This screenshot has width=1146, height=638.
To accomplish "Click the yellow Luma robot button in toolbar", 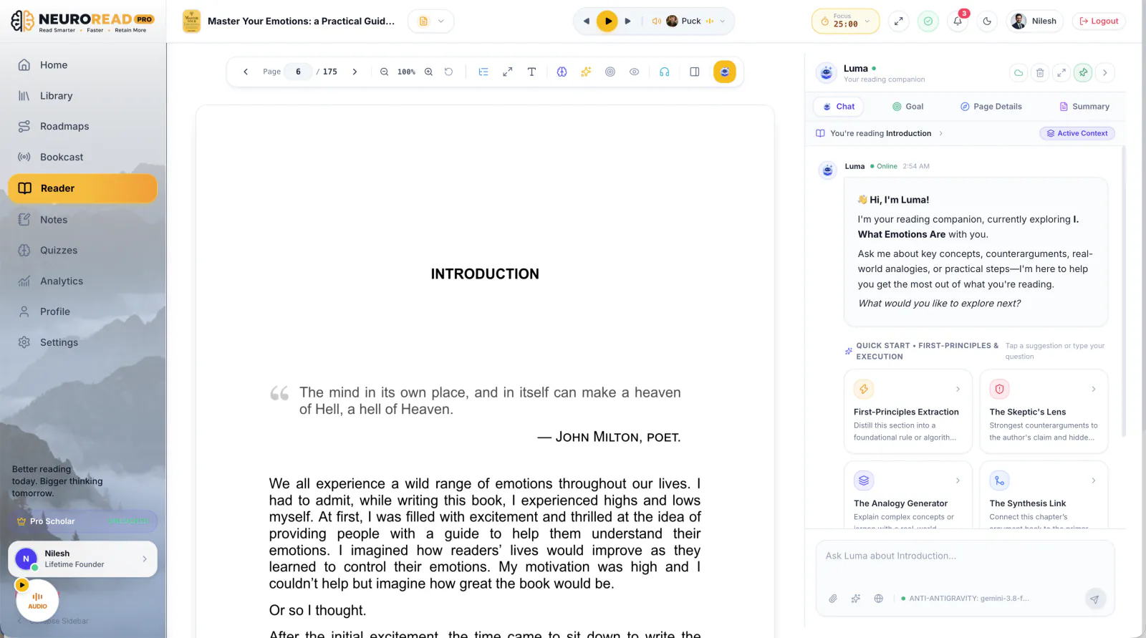I will click(x=725, y=72).
